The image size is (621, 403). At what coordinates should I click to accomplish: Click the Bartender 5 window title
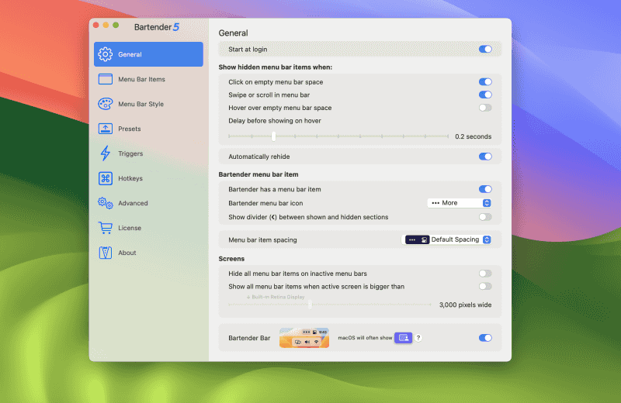point(157,27)
